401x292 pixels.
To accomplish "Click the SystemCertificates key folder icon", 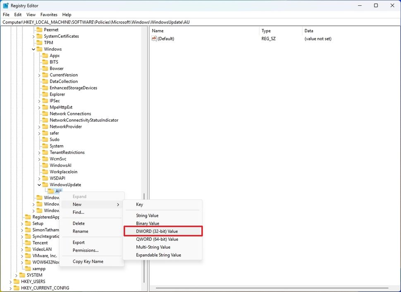I will [x=39, y=36].
